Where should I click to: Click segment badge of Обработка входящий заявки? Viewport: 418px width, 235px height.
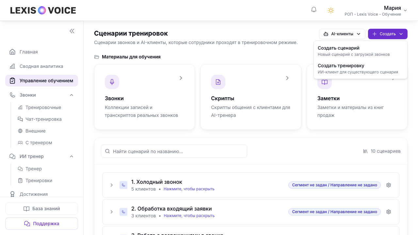334,212
